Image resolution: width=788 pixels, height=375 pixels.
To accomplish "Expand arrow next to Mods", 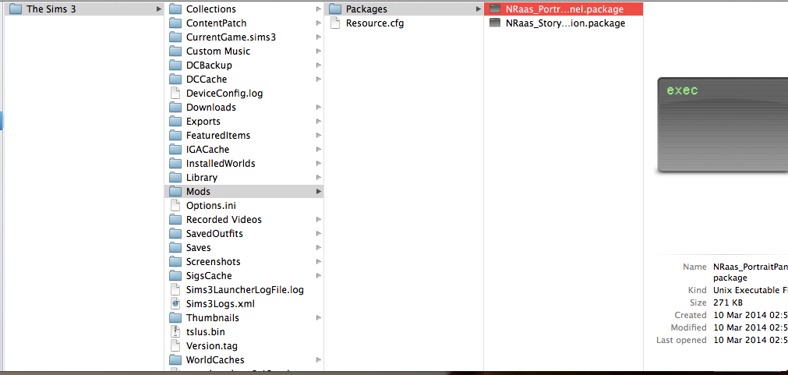I will click(319, 192).
